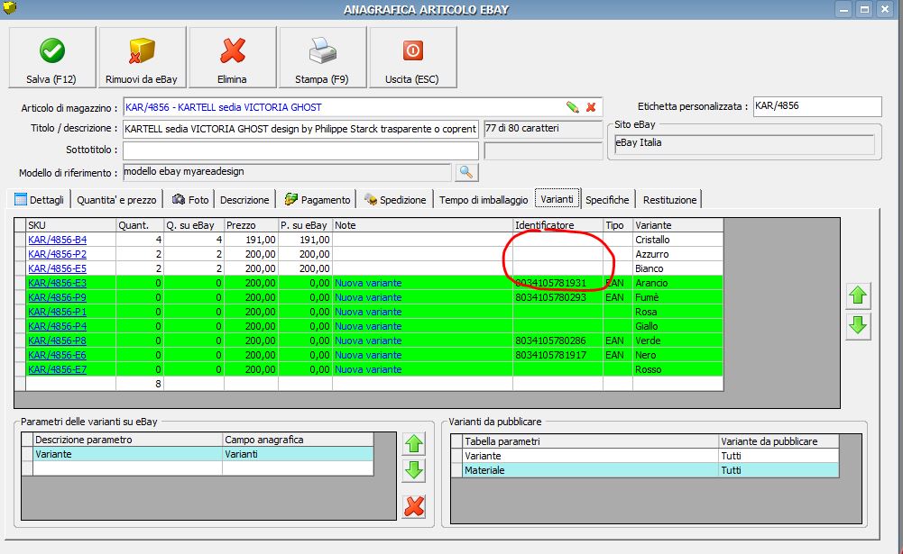The height and width of the screenshot is (554, 903).
Task: Open the Spedizione tab
Action: 395,199
